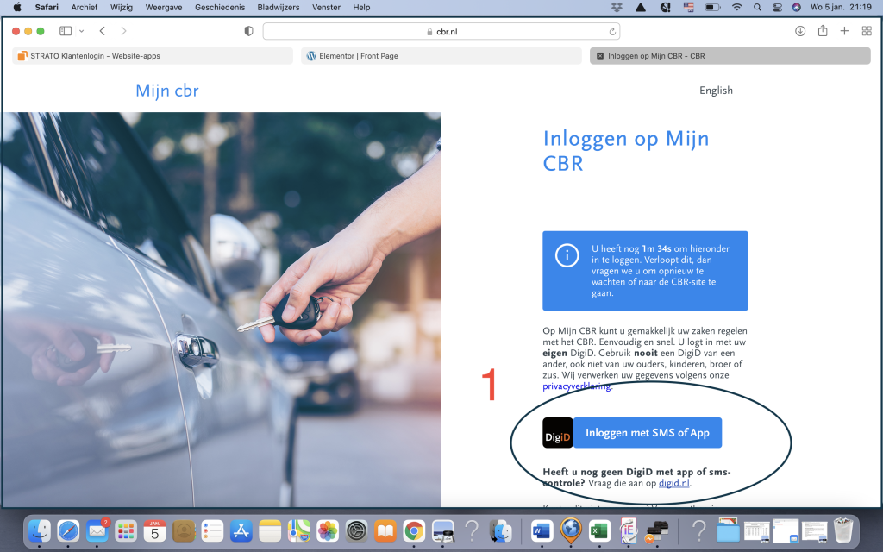Click the cbr.nl address bar

[441, 32]
